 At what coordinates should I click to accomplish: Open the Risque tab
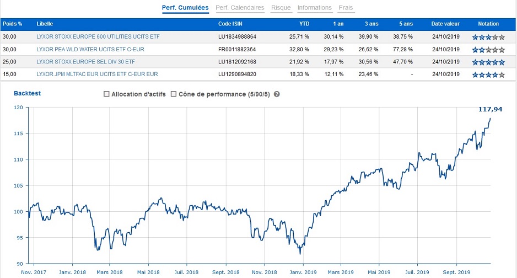tap(281, 8)
